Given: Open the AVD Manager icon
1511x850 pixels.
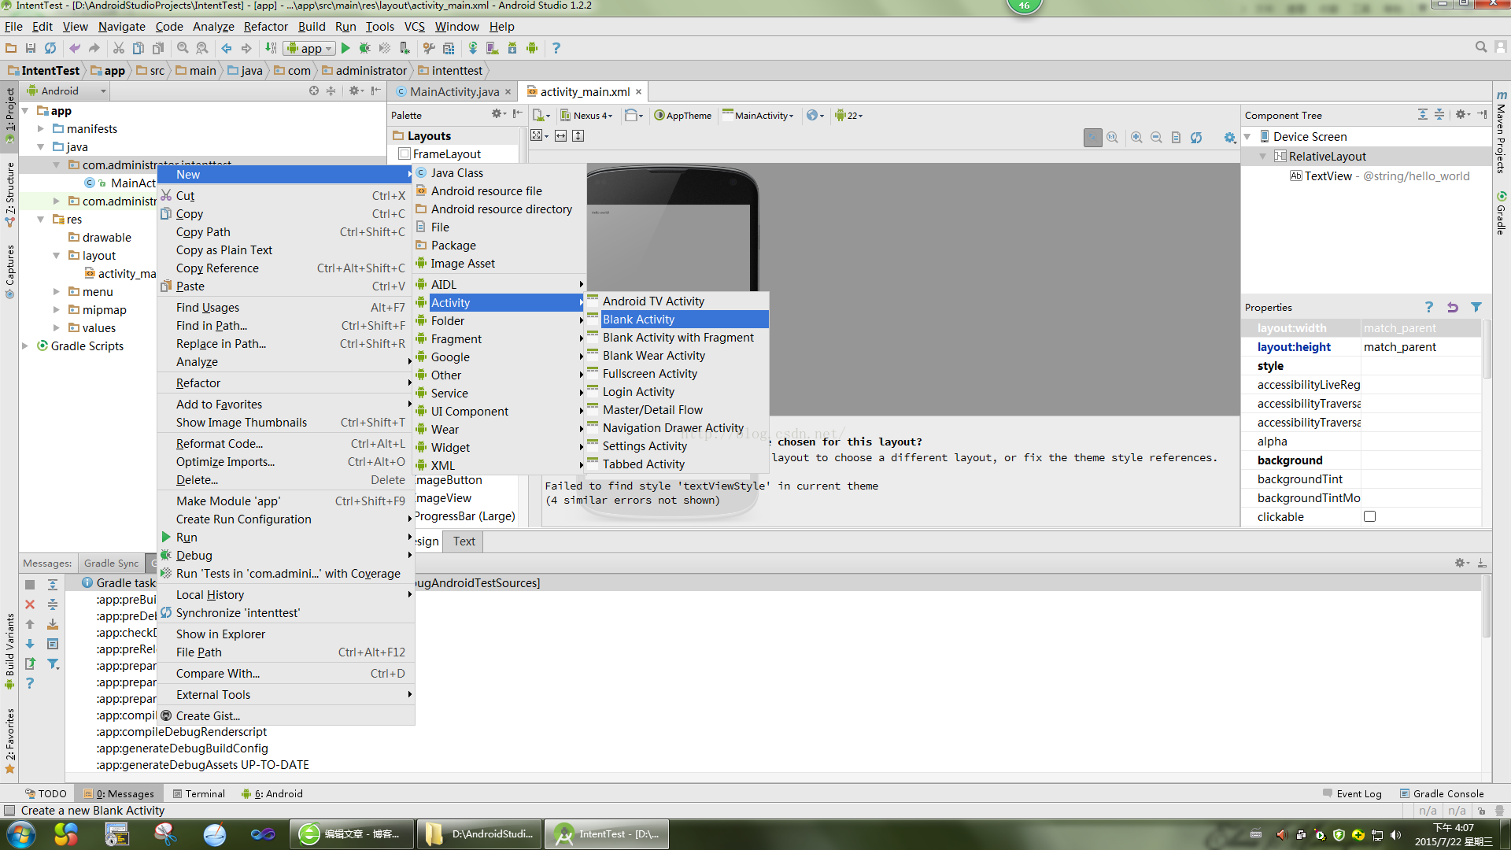Looking at the screenshot, I should [x=493, y=48].
